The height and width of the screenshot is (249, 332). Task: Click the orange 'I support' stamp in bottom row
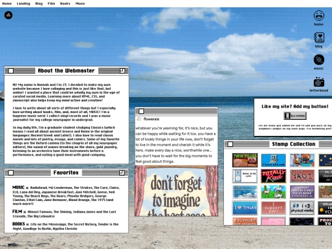(x=245, y=221)
